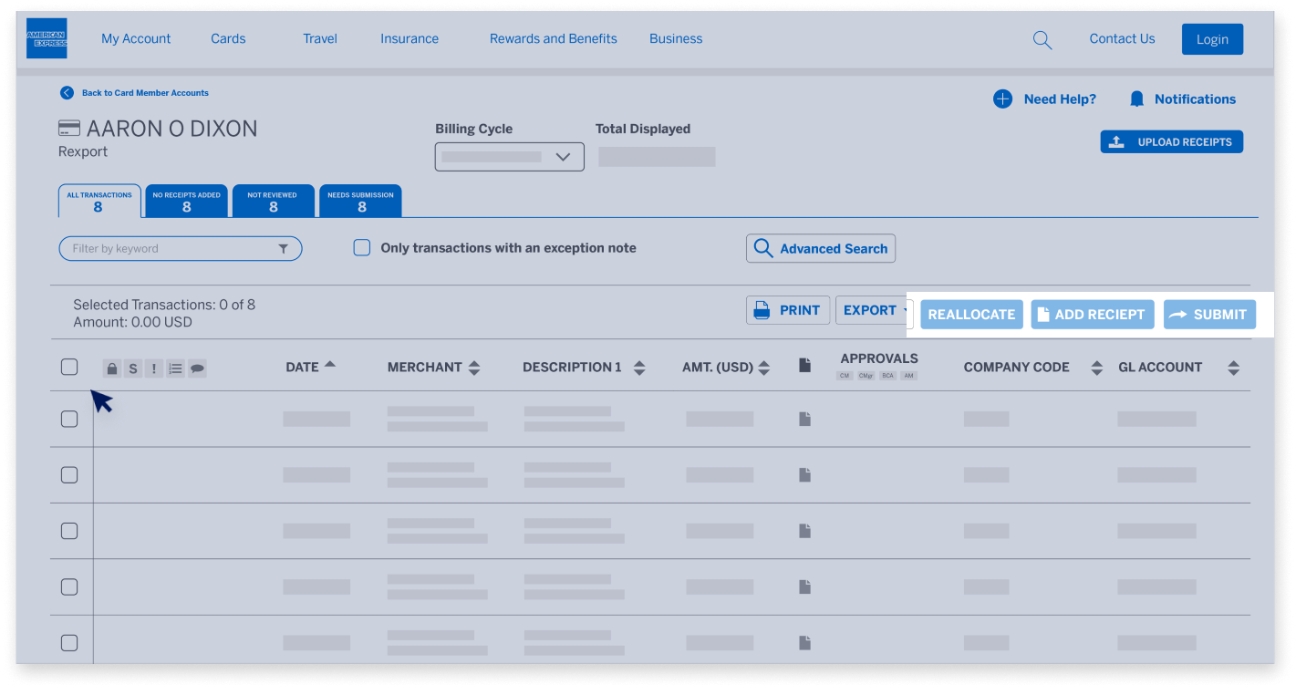The width and height of the screenshot is (1296, 685).
Task: Click the lock status column icon
Action: click(x=111, y=368)
